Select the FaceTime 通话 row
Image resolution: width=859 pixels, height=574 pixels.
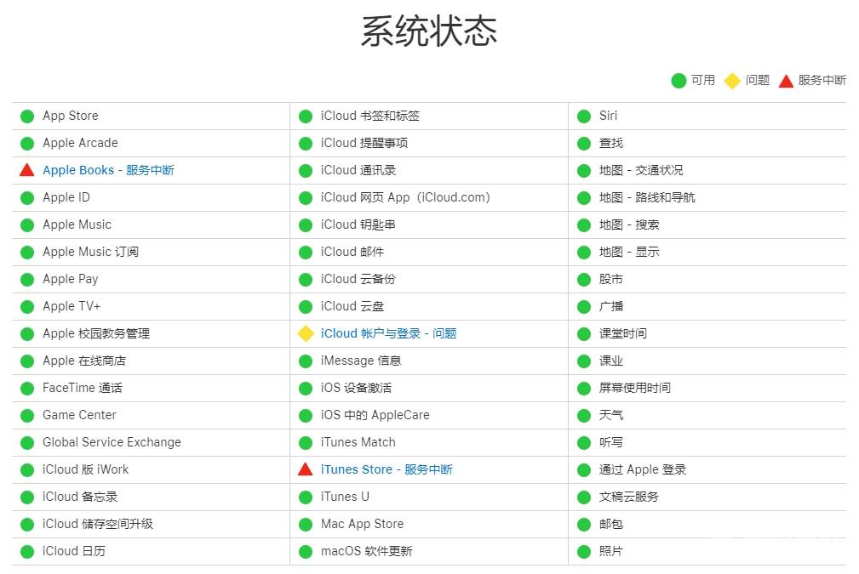tap(83, 388)
